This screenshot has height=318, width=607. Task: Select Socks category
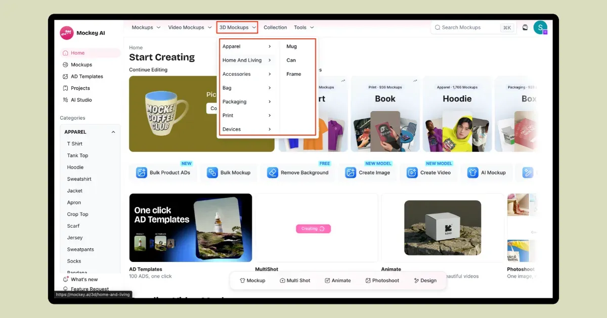(74, 261)
